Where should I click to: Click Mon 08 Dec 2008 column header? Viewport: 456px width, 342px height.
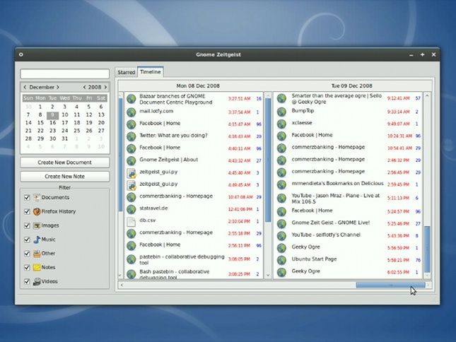pos(198,85)
